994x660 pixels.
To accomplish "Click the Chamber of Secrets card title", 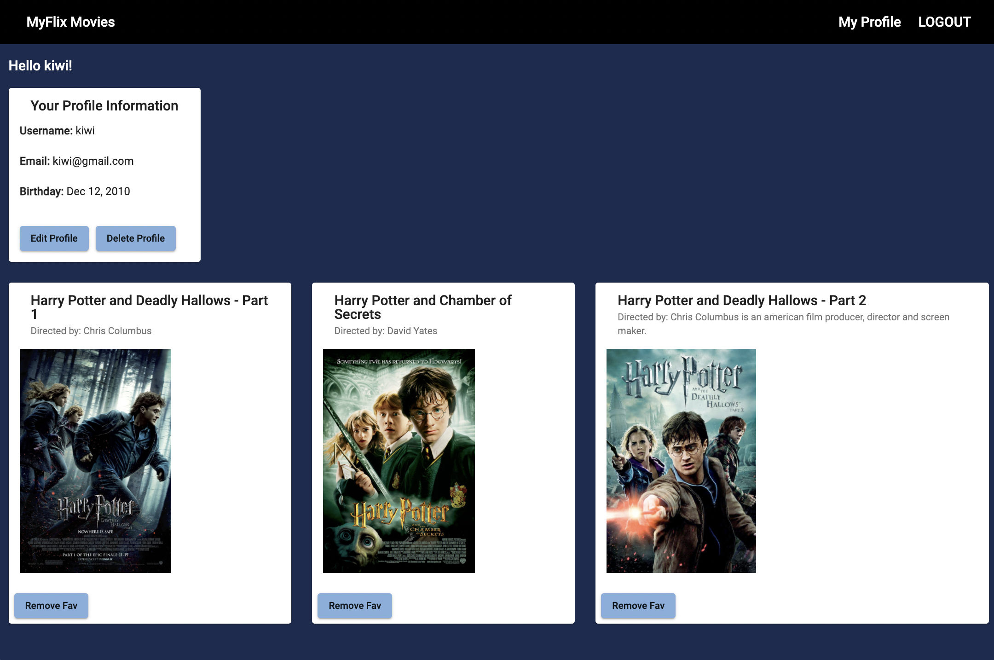I will 422,307.
